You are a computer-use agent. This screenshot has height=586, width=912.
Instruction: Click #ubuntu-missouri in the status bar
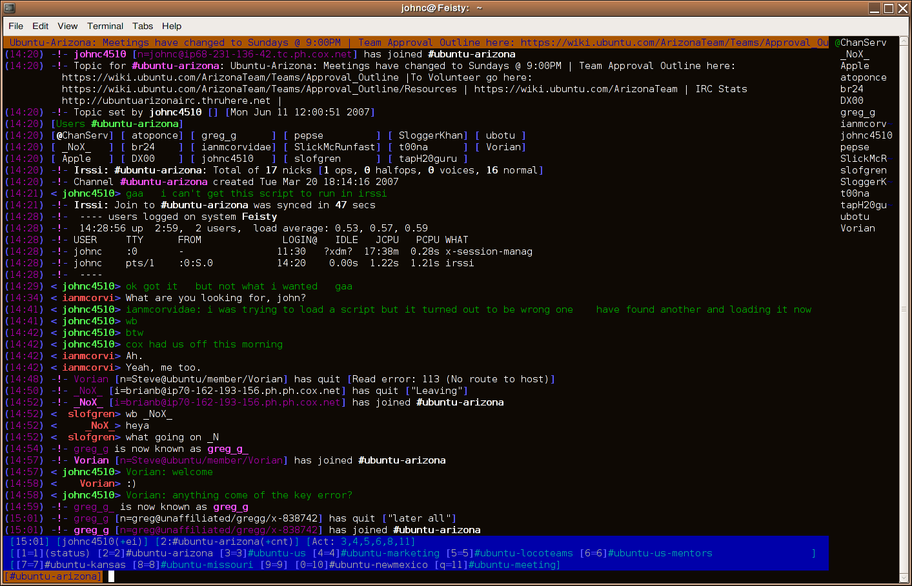click(207, 565)
